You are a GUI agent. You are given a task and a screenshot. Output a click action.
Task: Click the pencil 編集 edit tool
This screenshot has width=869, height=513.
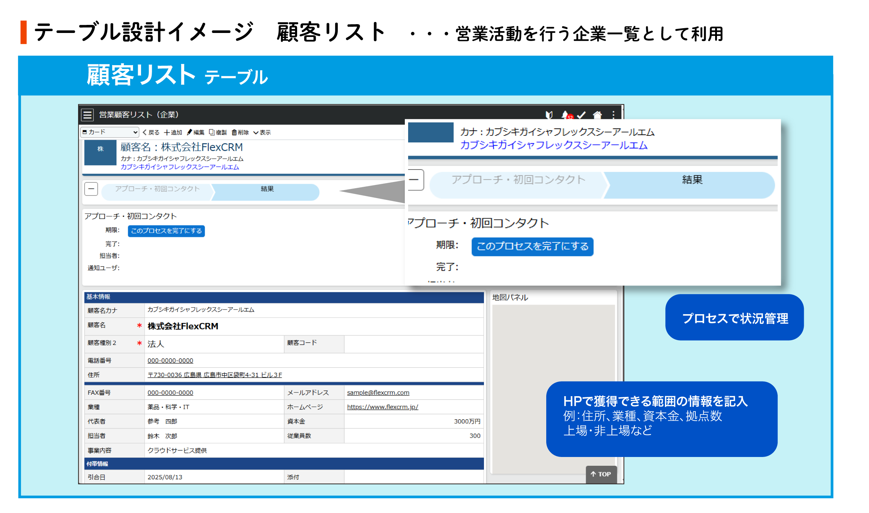click(196, 132)
